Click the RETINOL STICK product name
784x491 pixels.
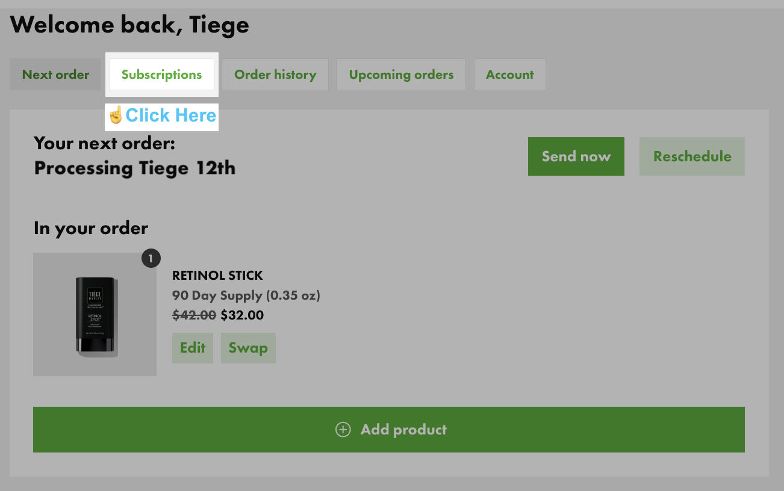217,276
